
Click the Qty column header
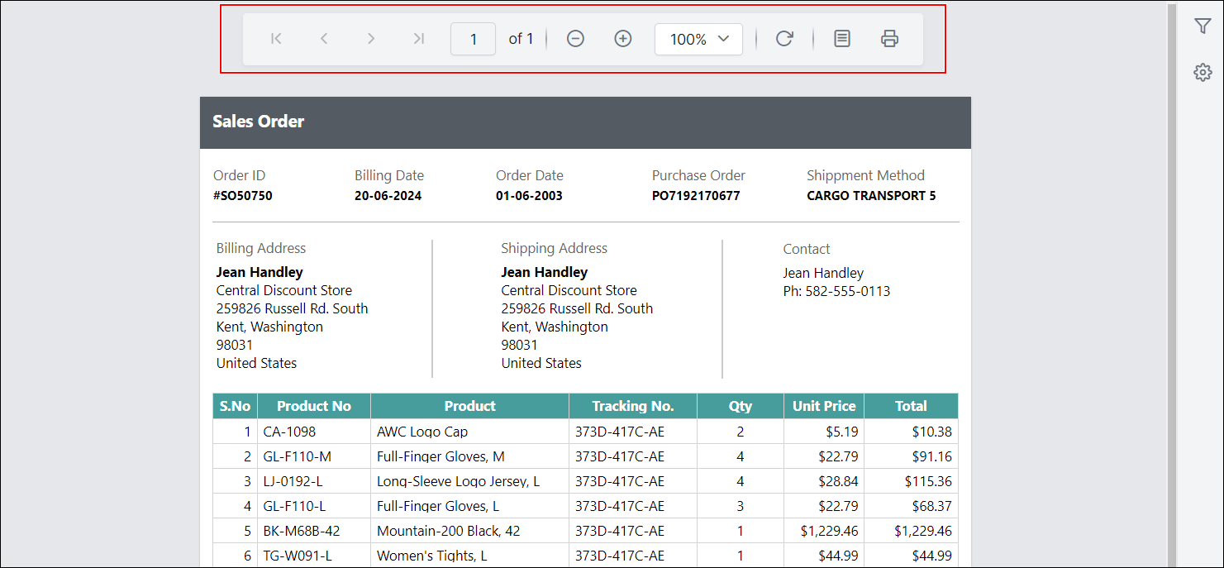[x=740, y=405]
